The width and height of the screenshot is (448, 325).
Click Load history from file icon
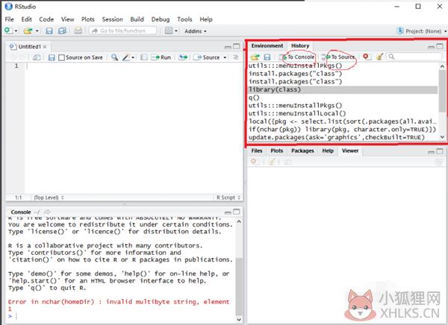[x=255, y=57]
